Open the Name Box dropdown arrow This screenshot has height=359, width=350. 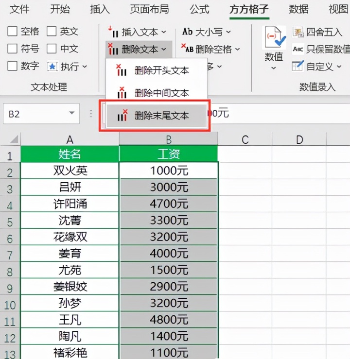point(72,113)
